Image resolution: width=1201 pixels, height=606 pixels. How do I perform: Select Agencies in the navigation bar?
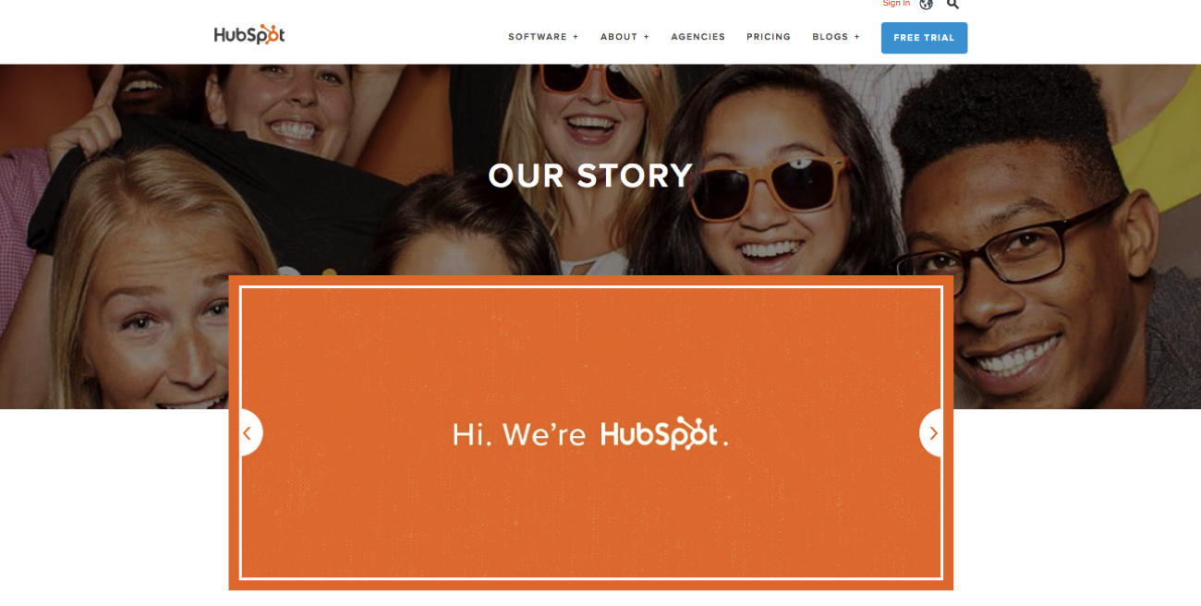coord(698,37)
